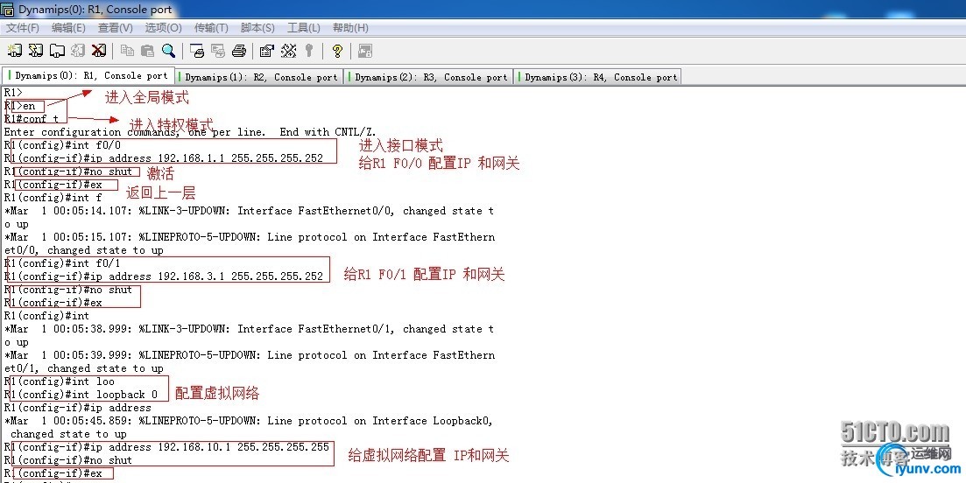Click the 'R1(config)#int f0/1' line
Image resolution: width=966 pixels, height=483 pixels.
coord(62,263)
